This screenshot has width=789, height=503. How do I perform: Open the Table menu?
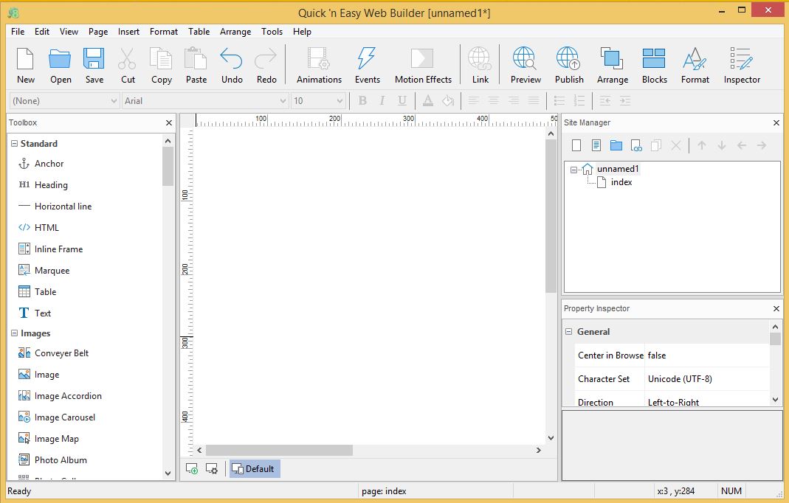click(199, 31)
